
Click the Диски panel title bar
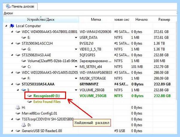(90, 13)
